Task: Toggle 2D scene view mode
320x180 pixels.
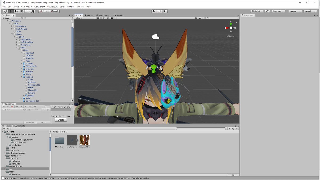Action: (x=98, y=18)
